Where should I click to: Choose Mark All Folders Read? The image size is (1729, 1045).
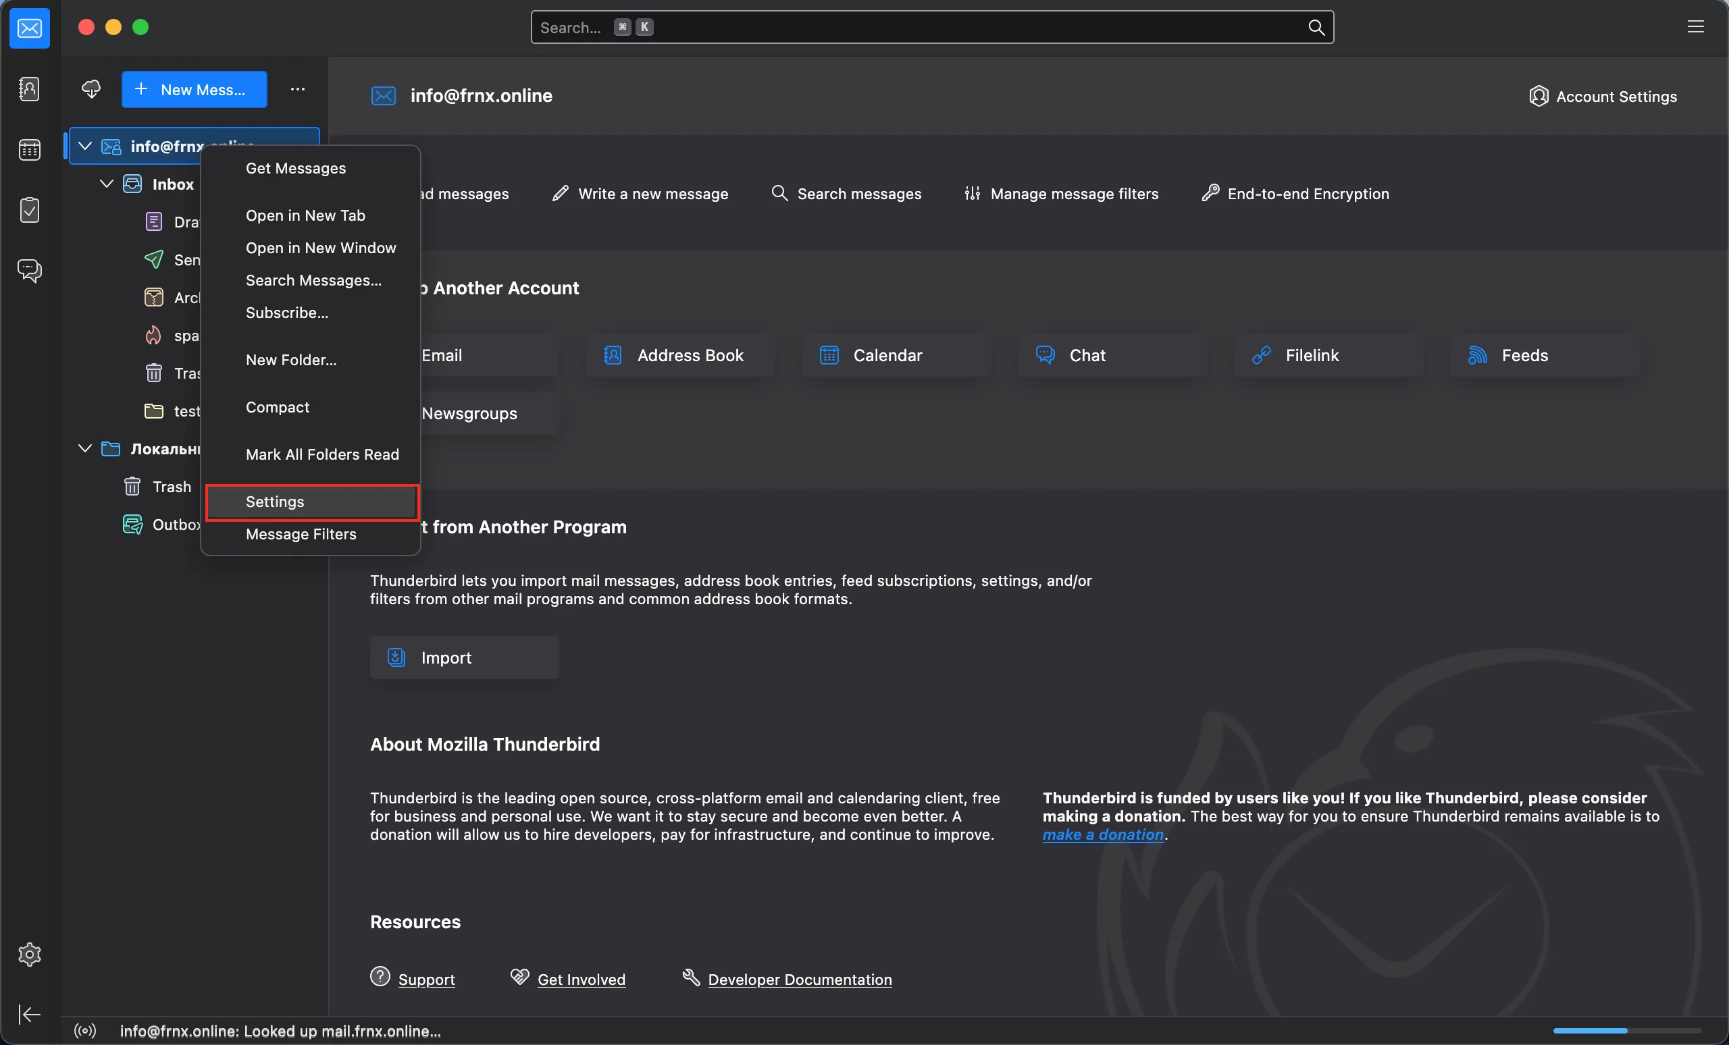(x=311, y=454)
